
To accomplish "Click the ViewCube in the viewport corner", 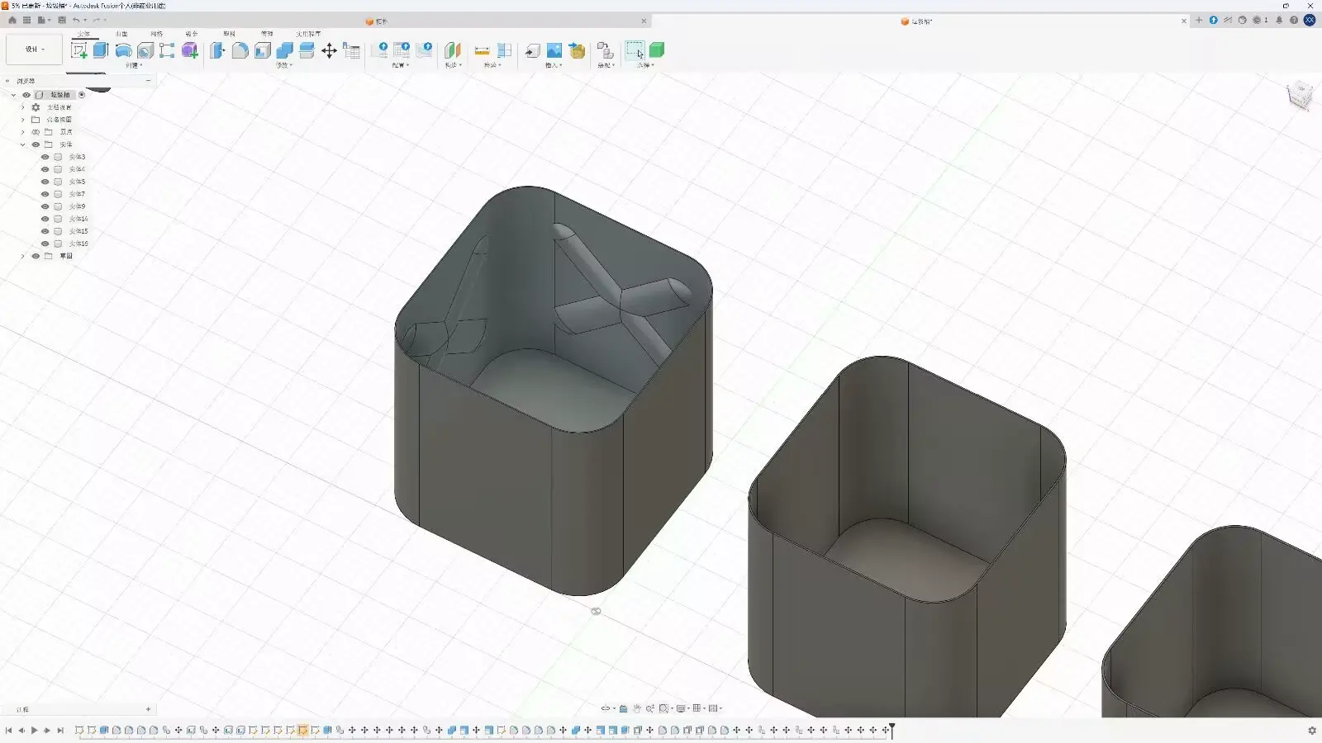I will point(1299,96).
